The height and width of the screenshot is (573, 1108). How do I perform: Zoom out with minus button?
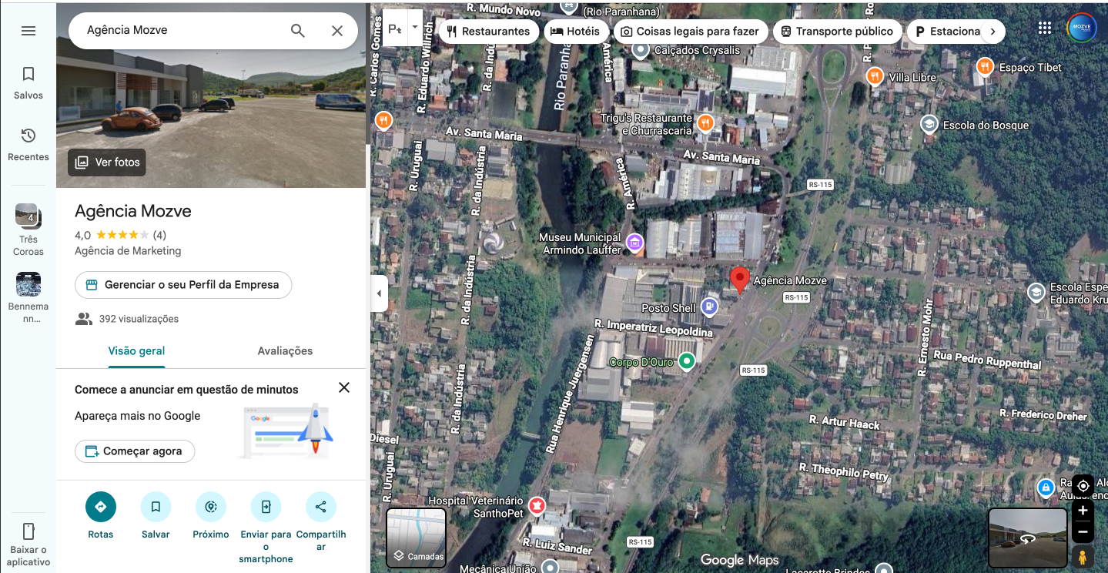[x=1083, y=531]
